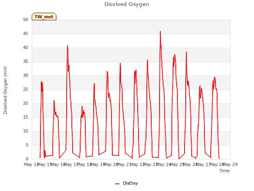
Task: Select the 'Disolved Oxygen (mV)' y-axis title
Action: pyautogui.click(x=5, y=90)
